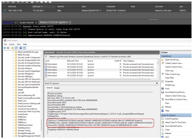Switch to the Details tab of Event 10
The image size is (193, 139).
(57, 88)
